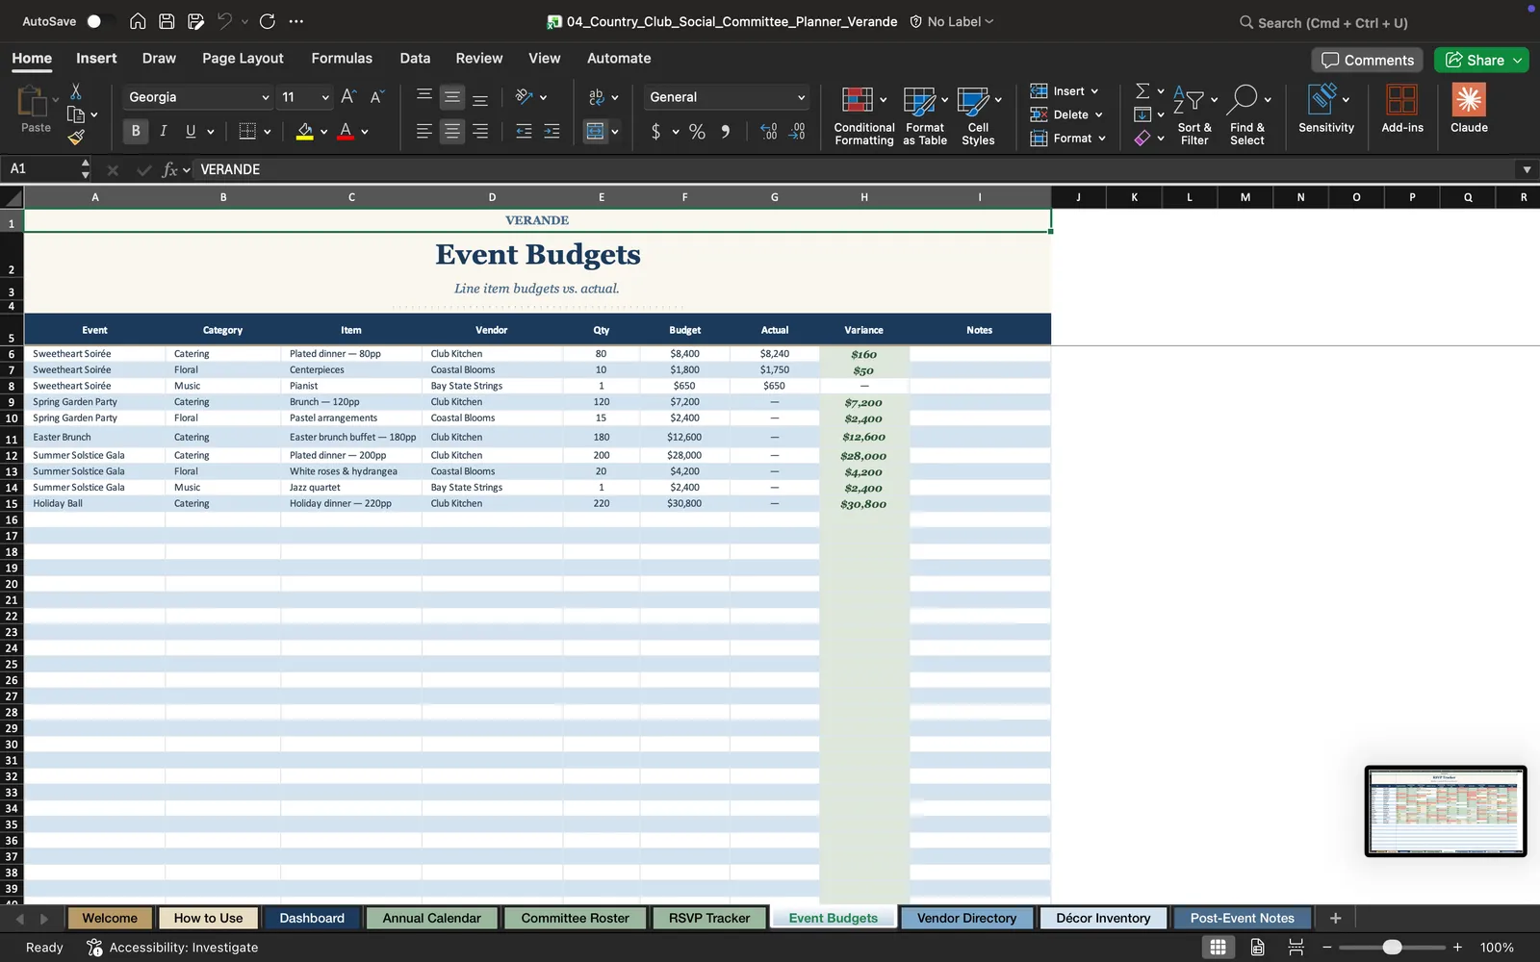This screenshot has width=1540, height=962.
Task: Switch to Data ribbon tab
Action: point(415,59)
